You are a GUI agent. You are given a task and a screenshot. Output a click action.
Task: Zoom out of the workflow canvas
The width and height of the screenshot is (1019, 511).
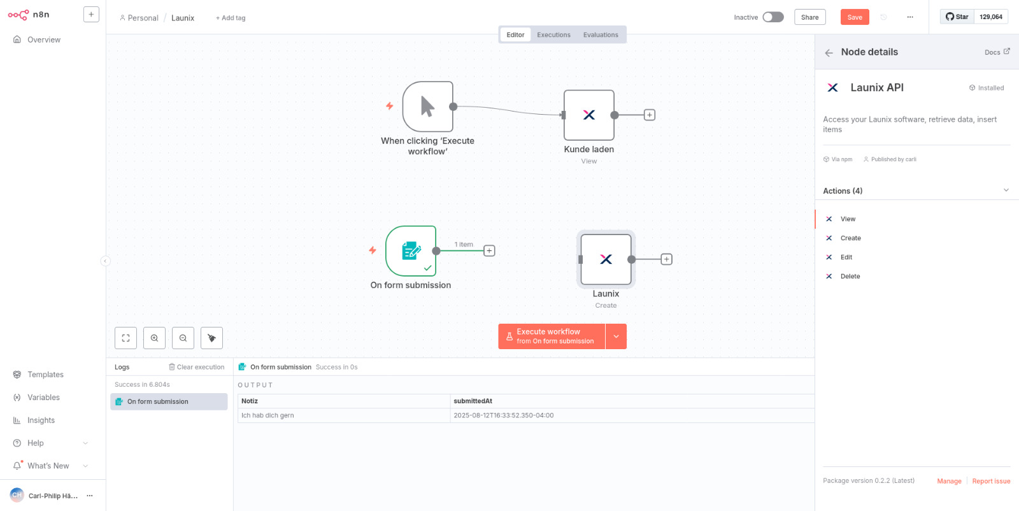(183, 338)
